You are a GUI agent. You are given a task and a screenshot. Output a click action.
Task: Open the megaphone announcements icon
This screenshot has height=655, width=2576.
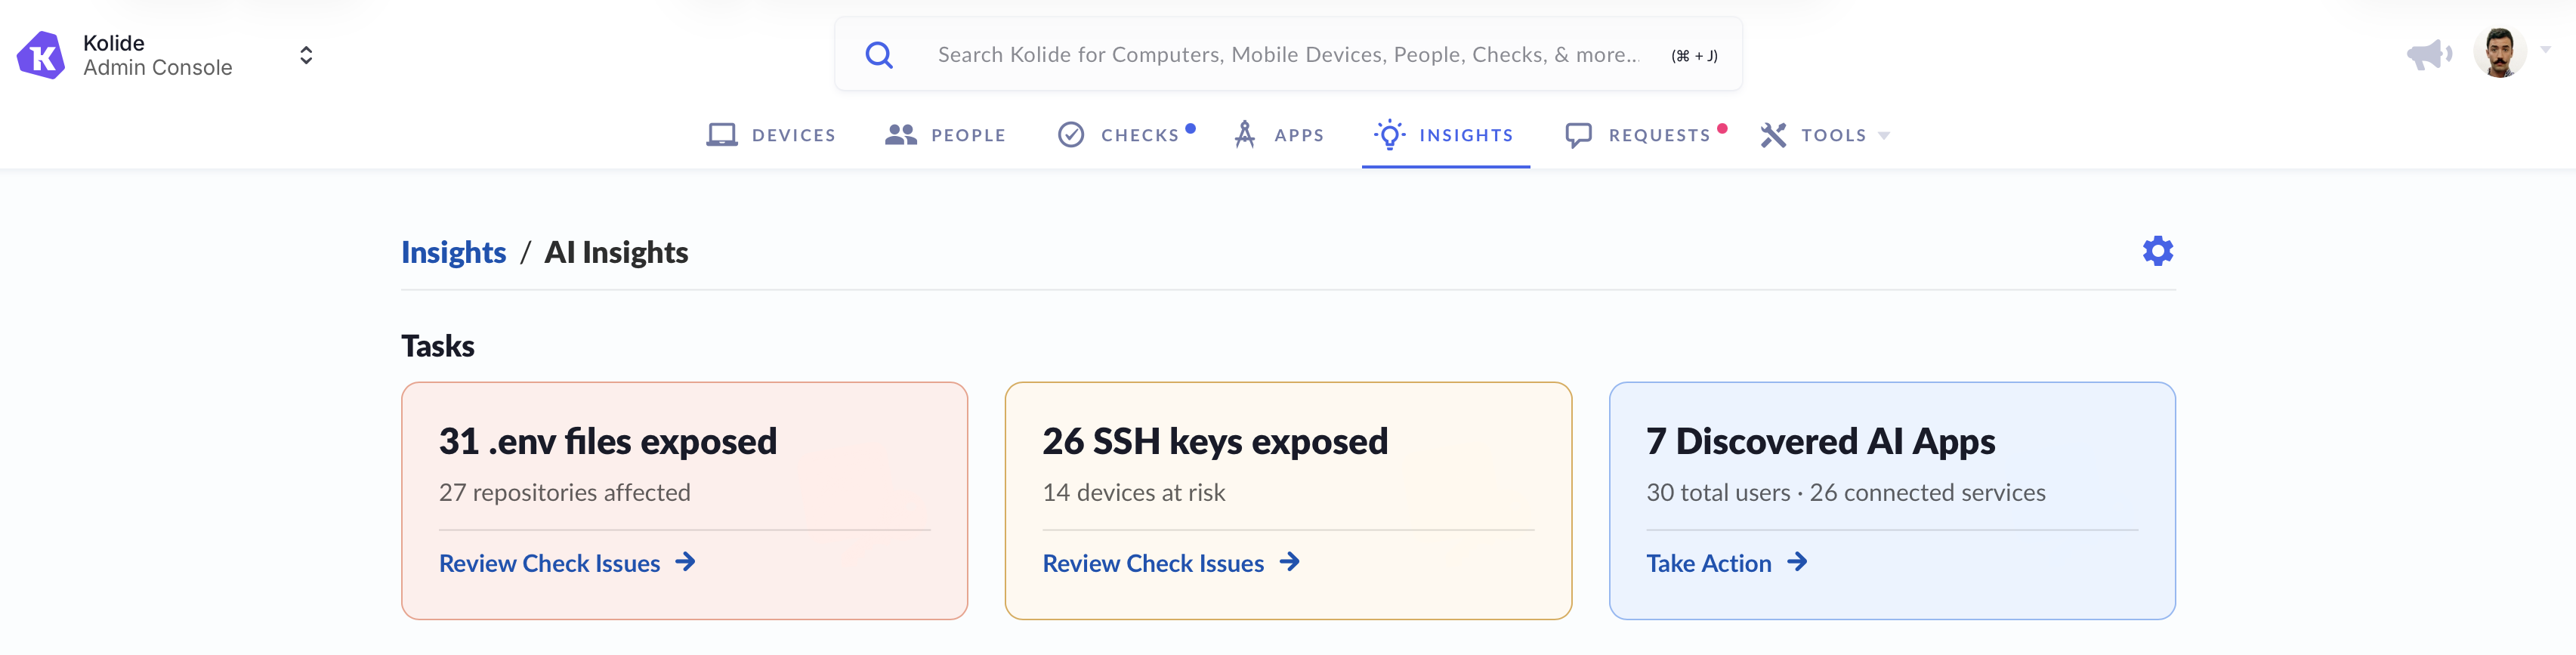point(2428,54)
